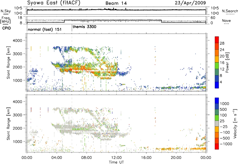Click the '08:00' time axis tick
The width and height of the screenshot is (238, 164).
click(x=87, y=158)
